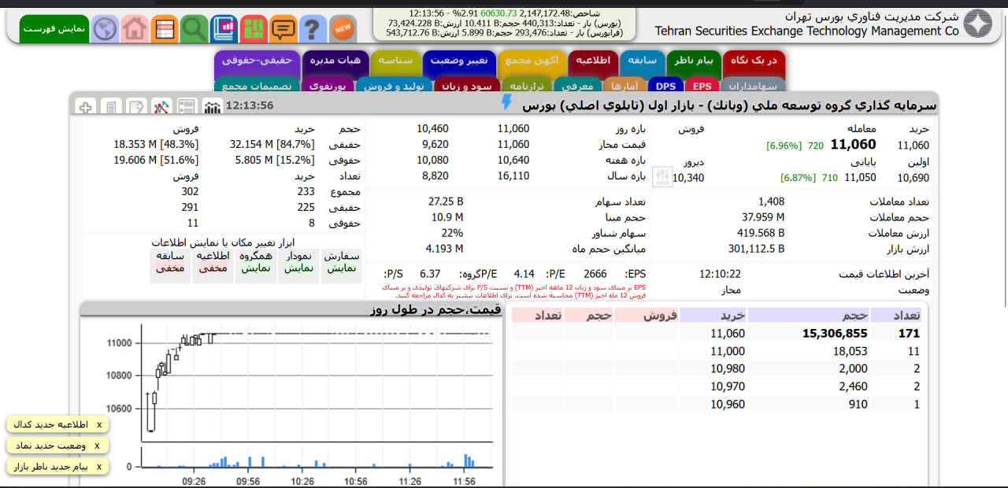Open the معرفی tab
Viewport: 1008px width, 488px height.
point(579,86)
